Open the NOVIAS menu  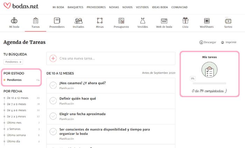114,7
